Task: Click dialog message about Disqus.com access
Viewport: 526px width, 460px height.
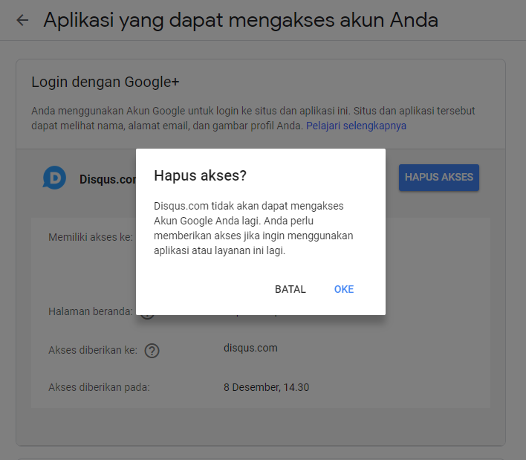Action: (x=253, y=228)
